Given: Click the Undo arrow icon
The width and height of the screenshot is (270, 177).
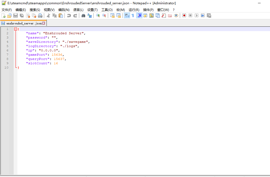Looking at the screenshot, I should [69, 16].
